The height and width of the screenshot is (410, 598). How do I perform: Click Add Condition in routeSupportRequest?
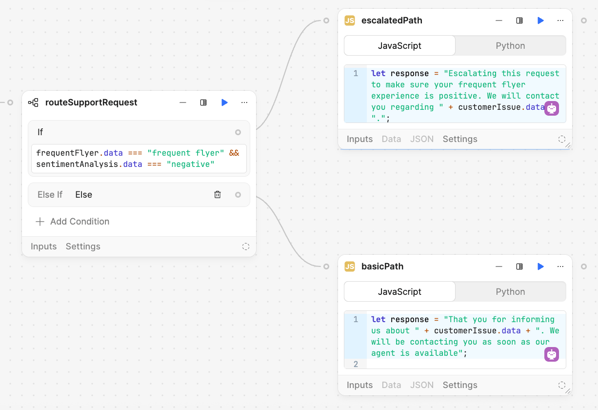pyautogui.click(x=72, y=222)
